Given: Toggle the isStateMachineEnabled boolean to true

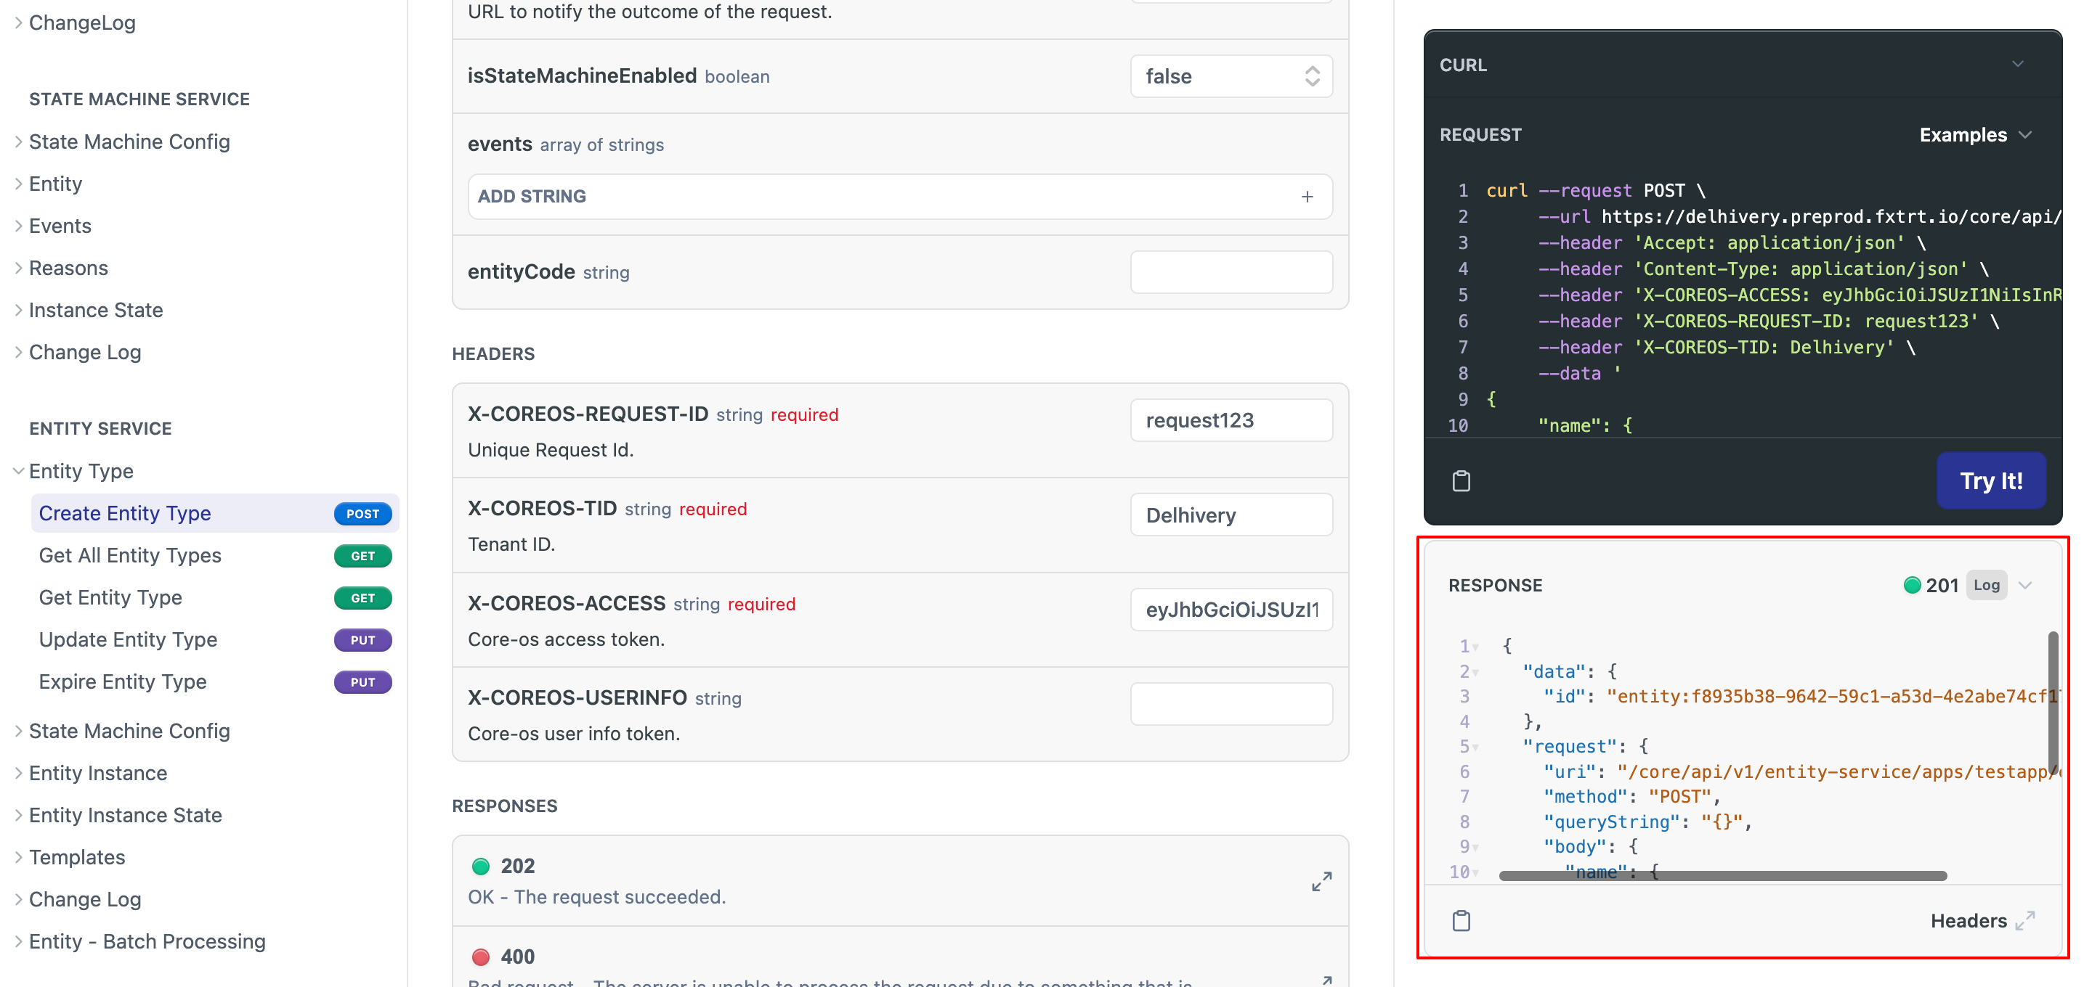Looking at the screenshot, I should click(1228, 76).
